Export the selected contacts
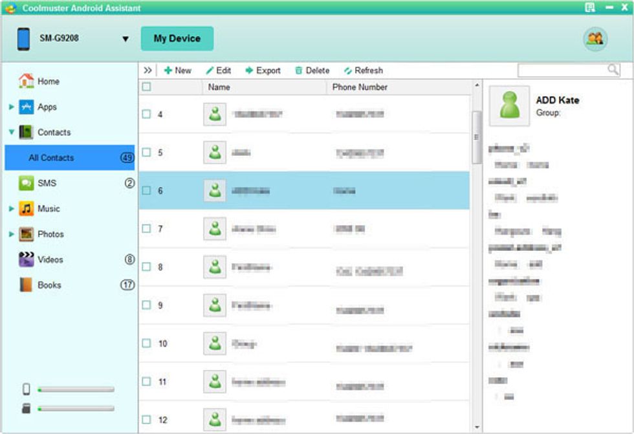Screen dimensions: 634x434 tap(263, 70)
